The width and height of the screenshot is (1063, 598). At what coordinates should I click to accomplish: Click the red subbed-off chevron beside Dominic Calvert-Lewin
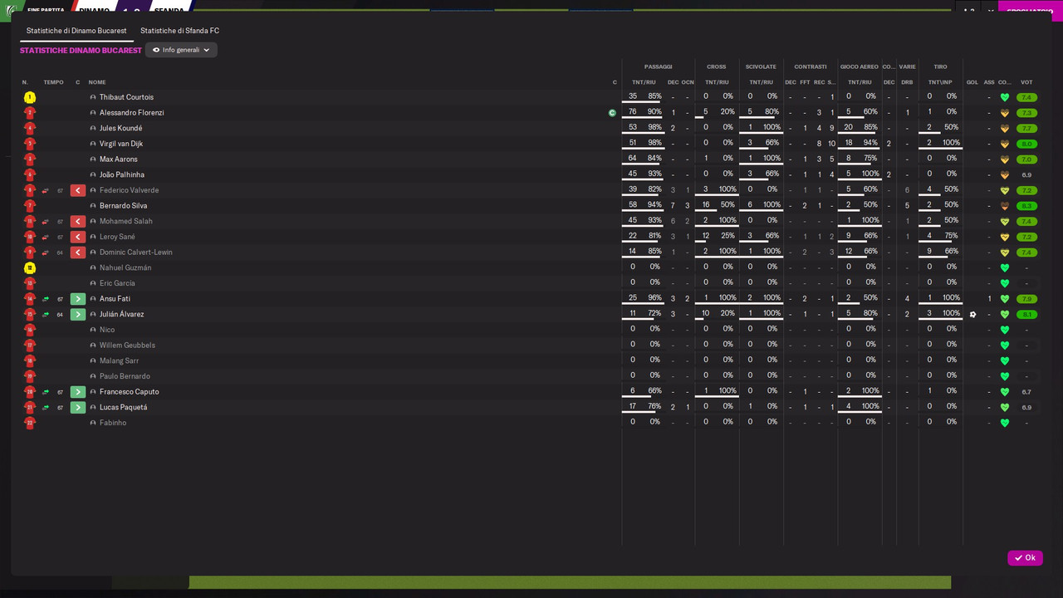(x=78, y=252)
